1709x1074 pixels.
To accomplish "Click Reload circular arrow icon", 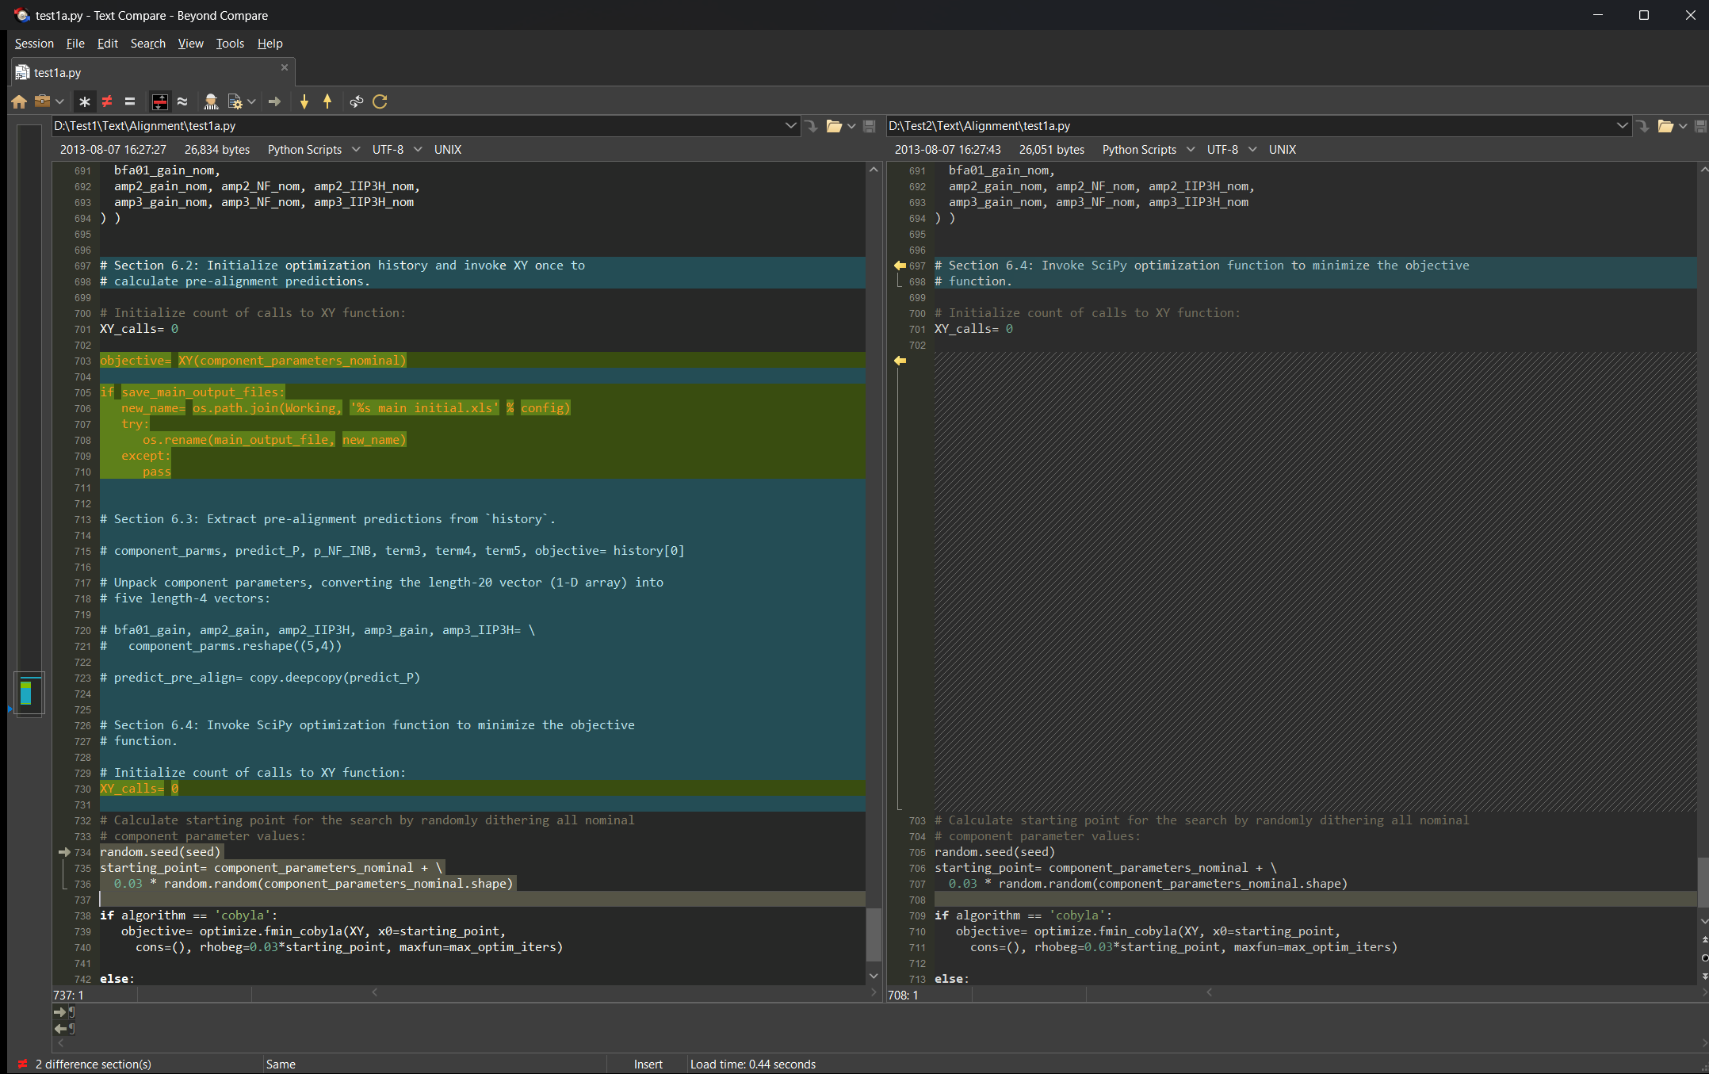I will [x=380, y=101].
